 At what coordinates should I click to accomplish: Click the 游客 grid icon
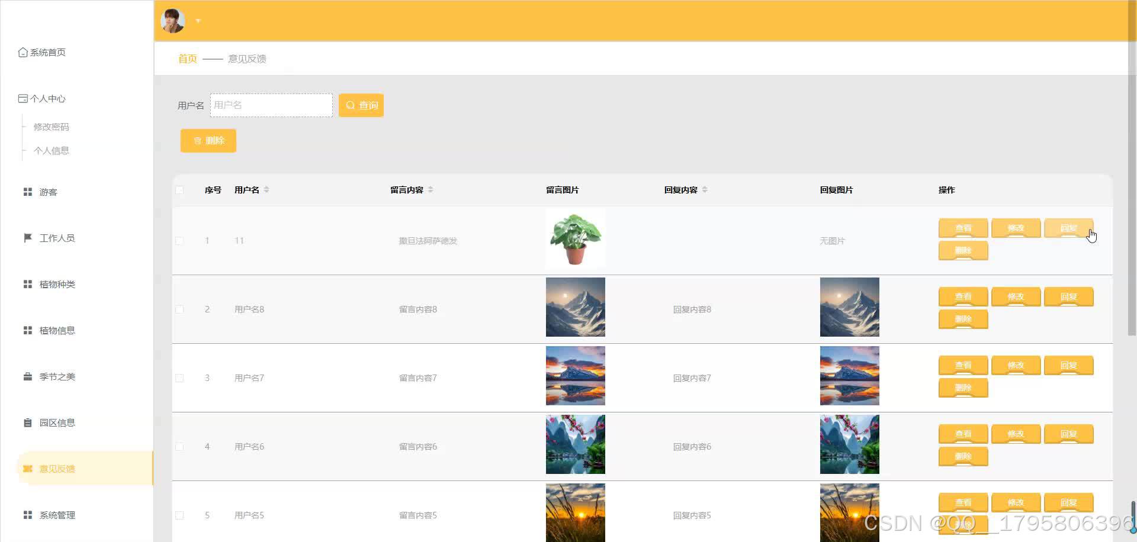click(28, 192)
